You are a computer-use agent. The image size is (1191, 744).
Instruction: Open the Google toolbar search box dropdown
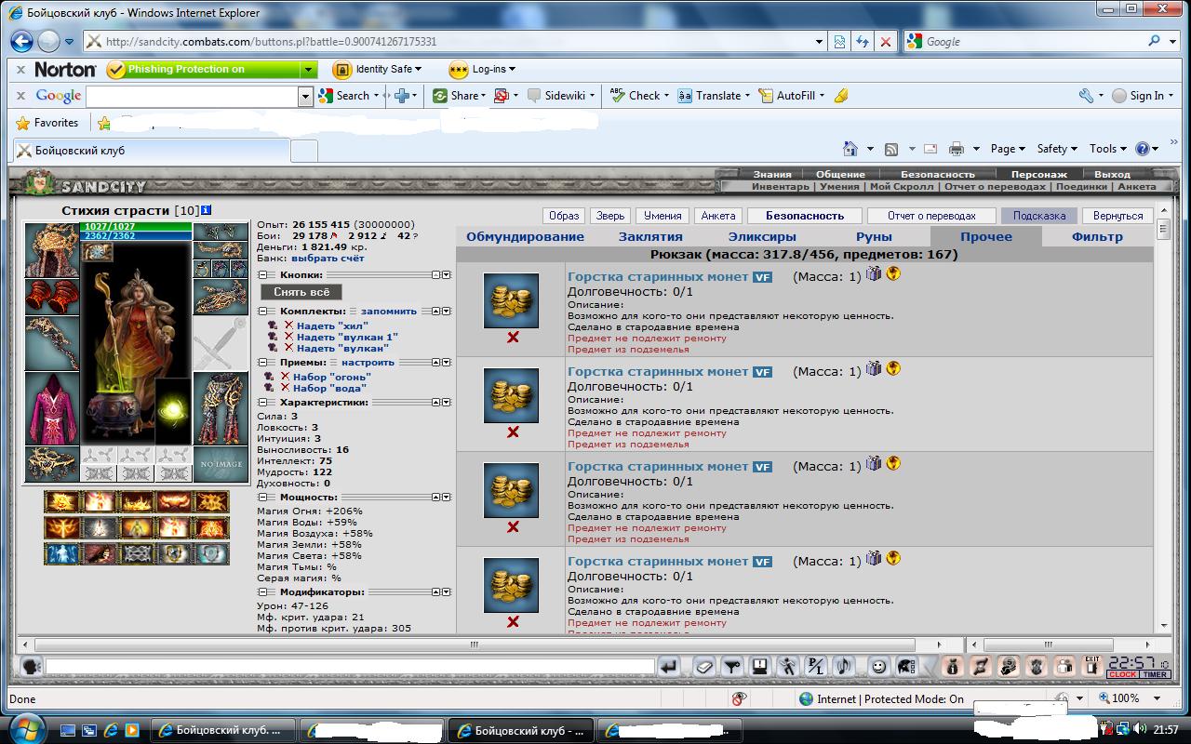[305, 96]
